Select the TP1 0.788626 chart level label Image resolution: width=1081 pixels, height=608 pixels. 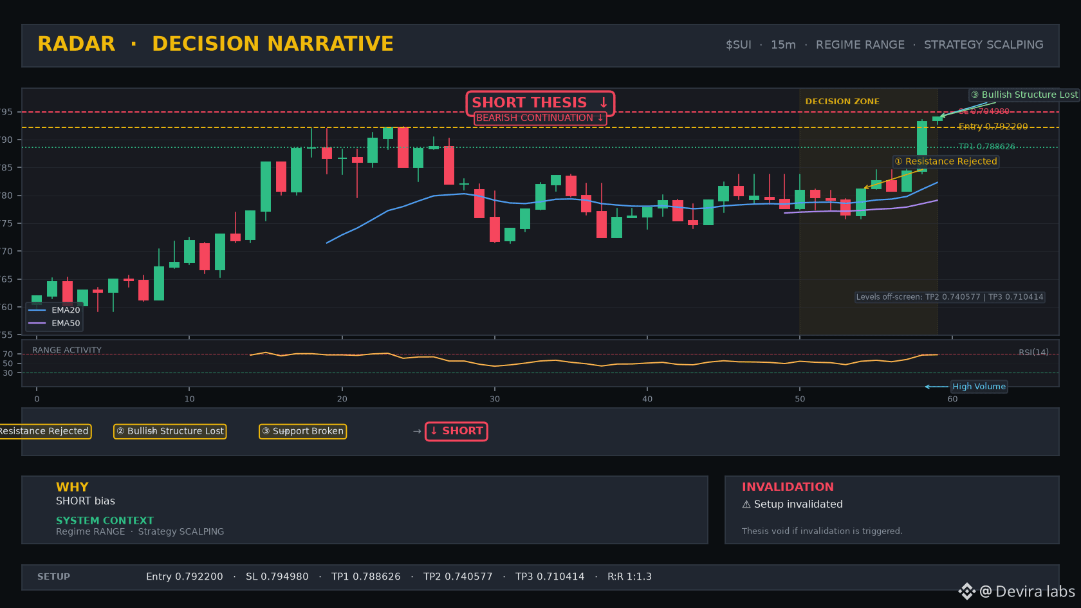(x=986, y=147)
